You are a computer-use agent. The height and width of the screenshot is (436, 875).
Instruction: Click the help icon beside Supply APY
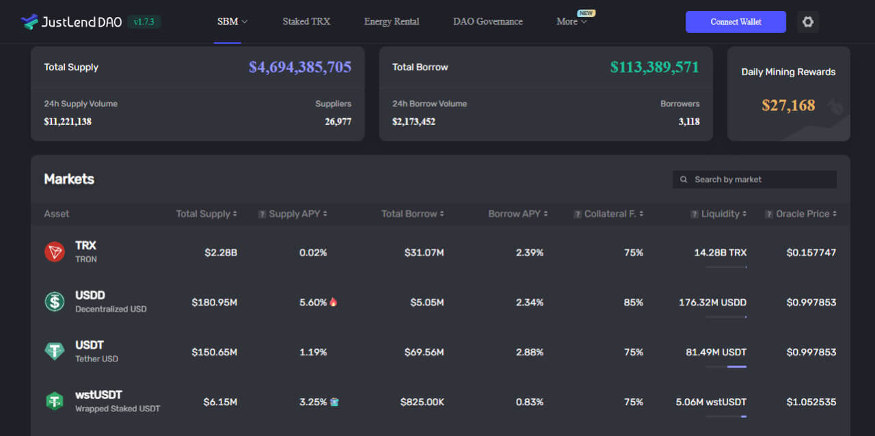pyautogui.click(x=262, y=214)
